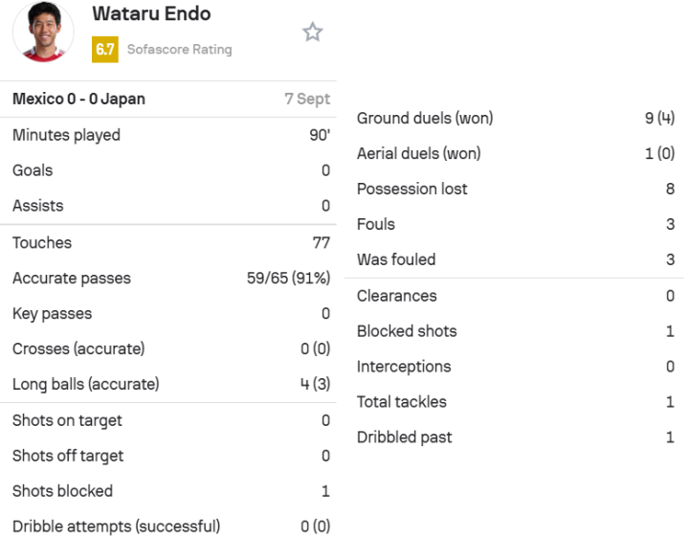Click the Sofascore Rating label

click(x=179, y=49)
